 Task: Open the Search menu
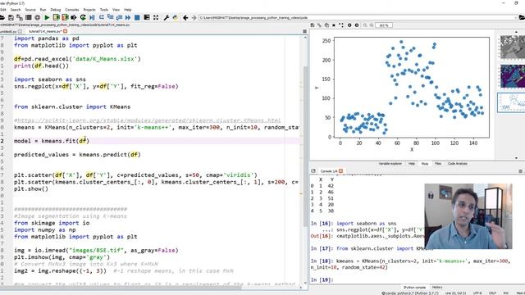click(16, 10)
